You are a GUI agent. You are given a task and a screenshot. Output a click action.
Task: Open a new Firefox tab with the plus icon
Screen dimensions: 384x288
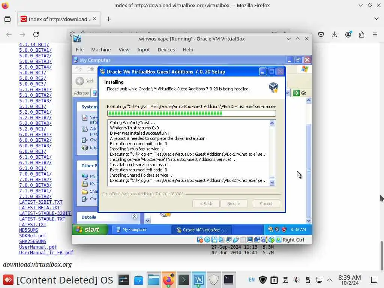point(108,19)
